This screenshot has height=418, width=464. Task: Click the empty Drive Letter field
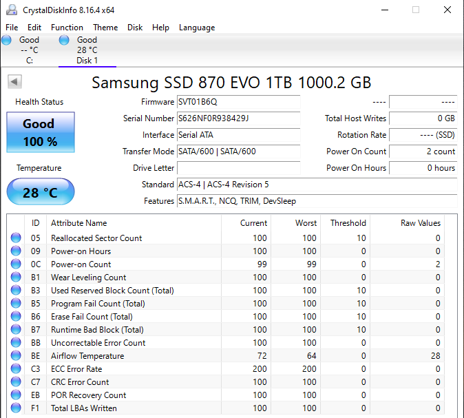pyautogui.click(x=238, y=168)
